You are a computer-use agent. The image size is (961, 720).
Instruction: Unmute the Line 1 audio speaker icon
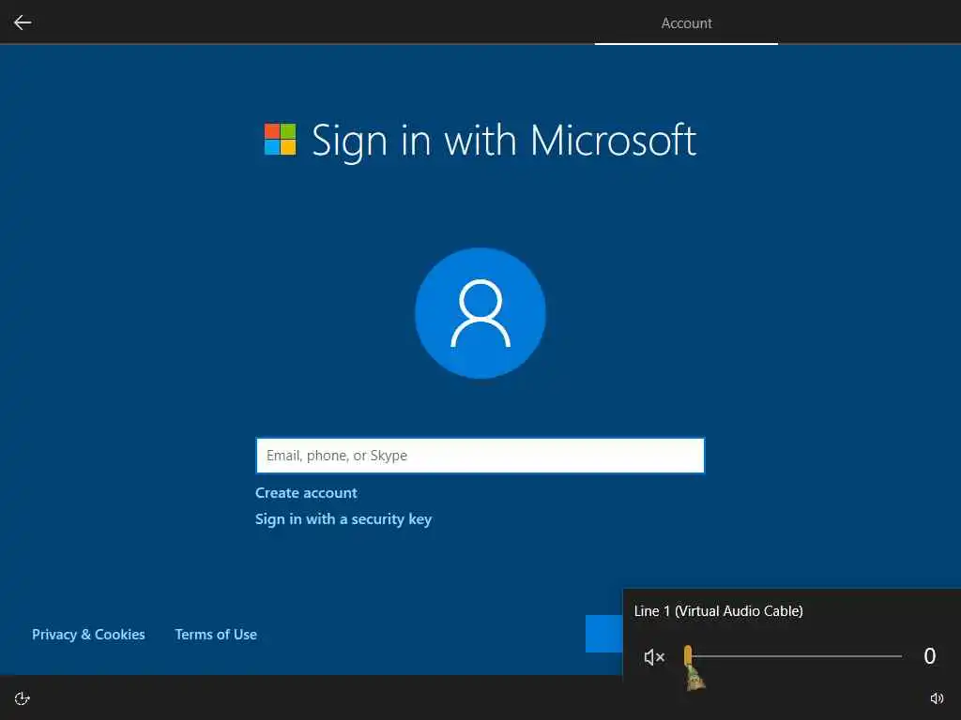[x=654, y=657]
